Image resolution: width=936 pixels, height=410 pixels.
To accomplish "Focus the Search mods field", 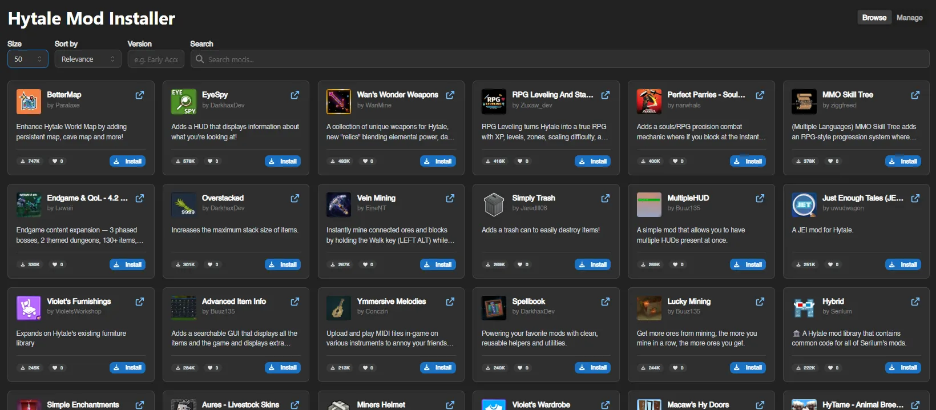I will coord(560,59).
